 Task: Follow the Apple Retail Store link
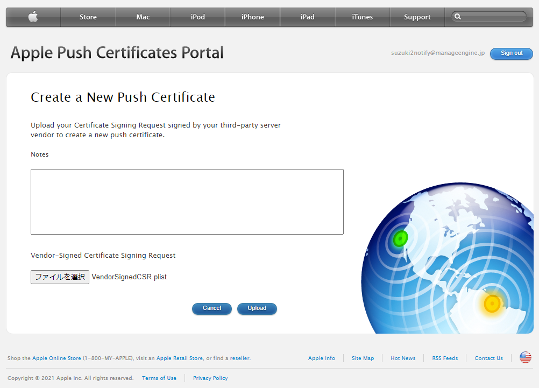click(180, 358)
